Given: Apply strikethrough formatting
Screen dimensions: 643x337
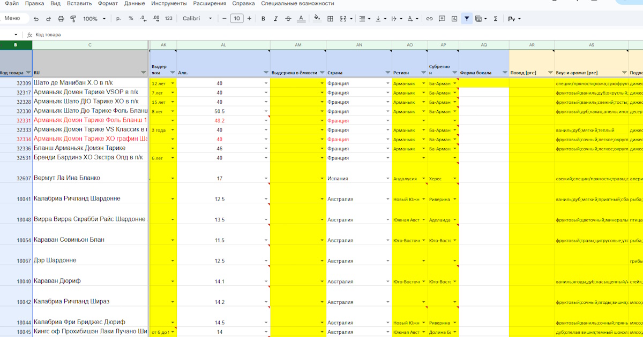Looking at the screenshot, I should pyautogui.click(x=288, y=19).
